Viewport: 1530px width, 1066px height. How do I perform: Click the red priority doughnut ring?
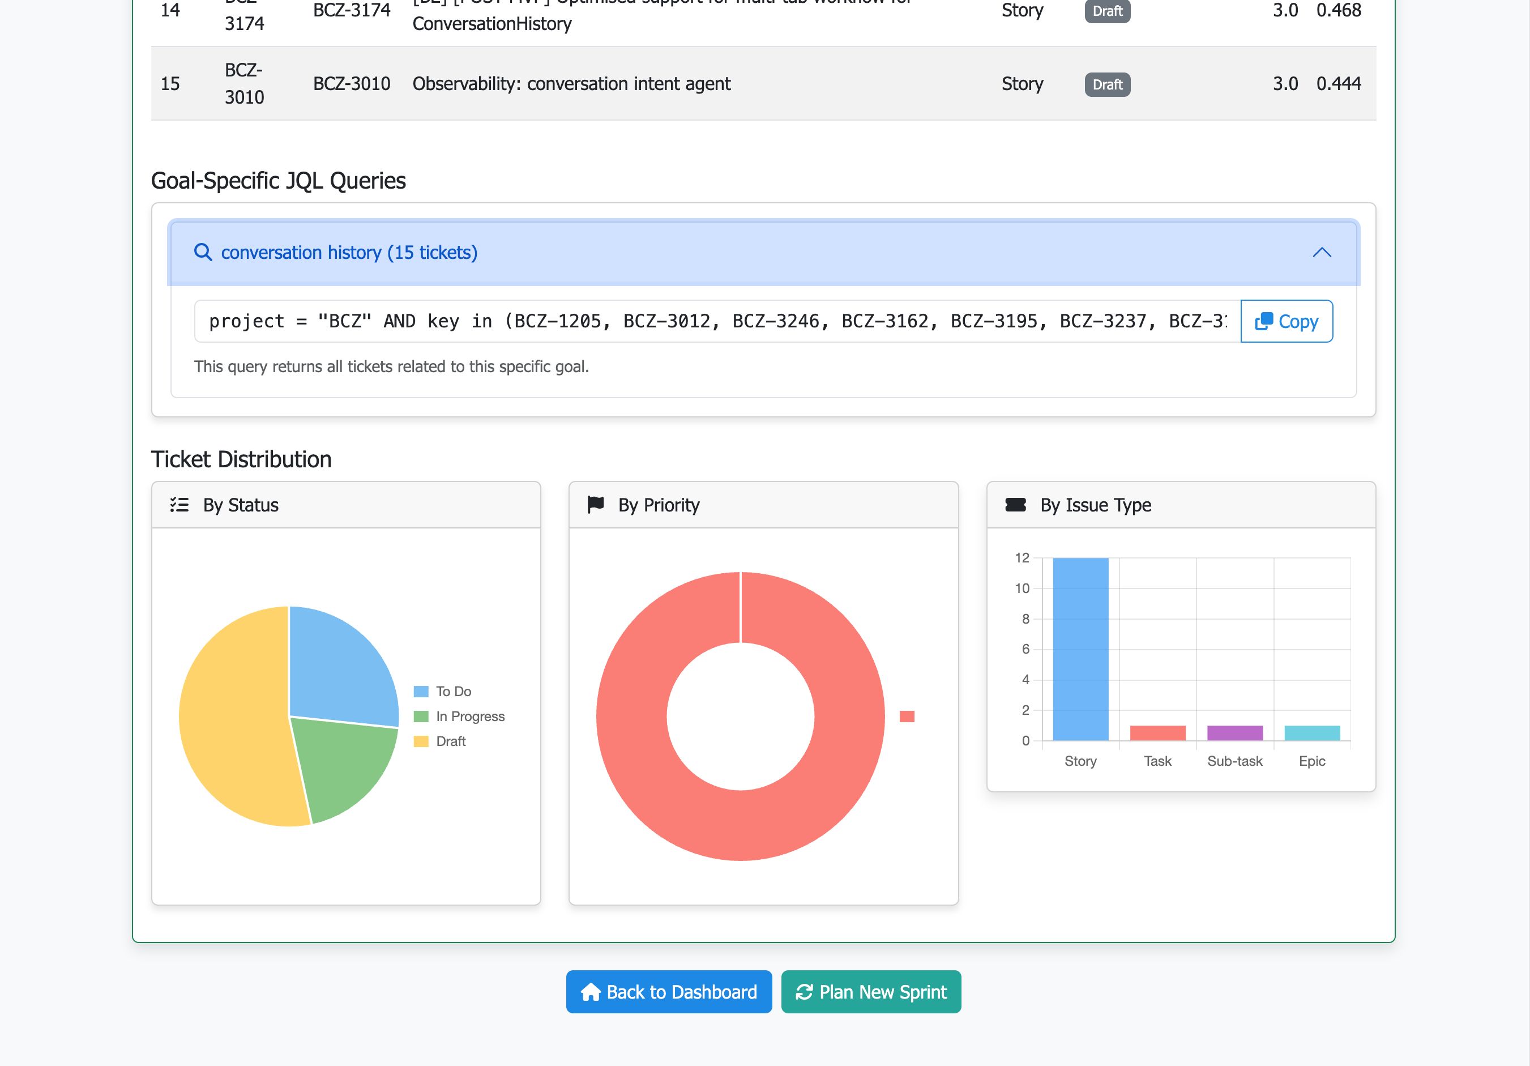[x=740, y=826]
